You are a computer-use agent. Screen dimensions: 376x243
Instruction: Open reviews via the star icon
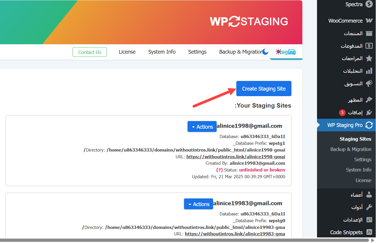point(369,58)
